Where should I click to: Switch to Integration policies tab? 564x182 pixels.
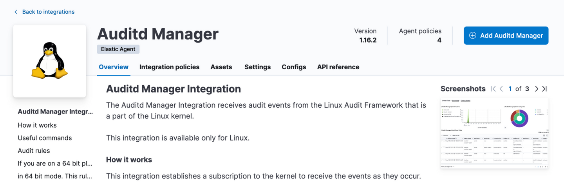pos(169,67)
